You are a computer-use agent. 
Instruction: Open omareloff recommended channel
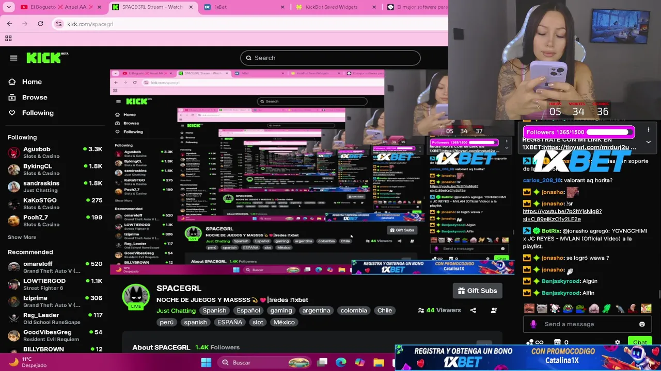(x=55, y=267)
